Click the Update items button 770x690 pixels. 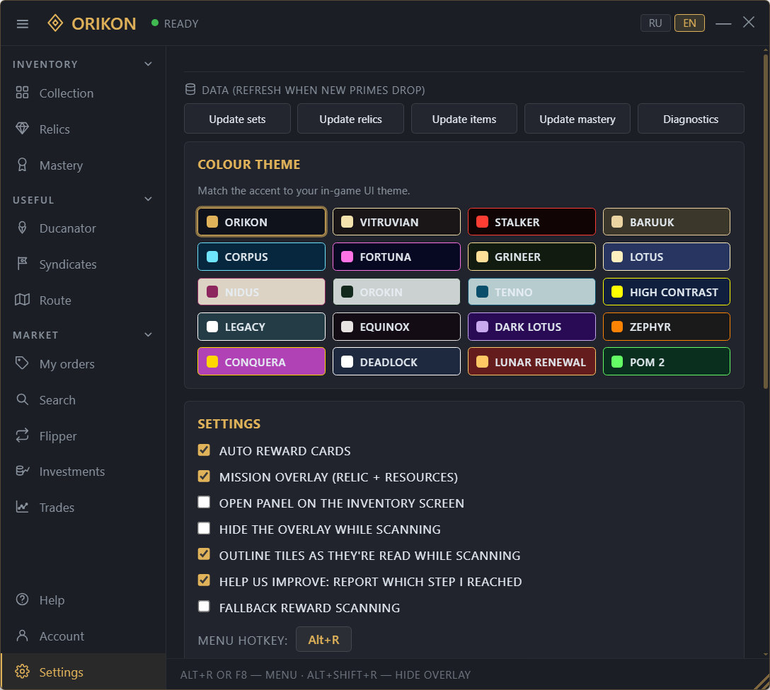click(x=464, y=119)
